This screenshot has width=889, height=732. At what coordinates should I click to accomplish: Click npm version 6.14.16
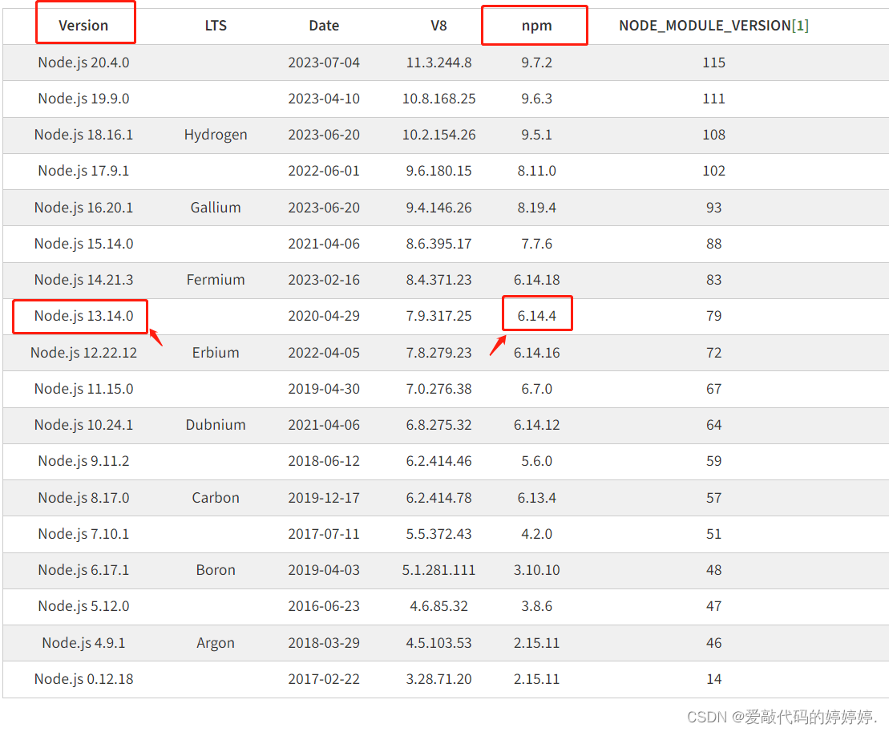(x=536, y=353)
